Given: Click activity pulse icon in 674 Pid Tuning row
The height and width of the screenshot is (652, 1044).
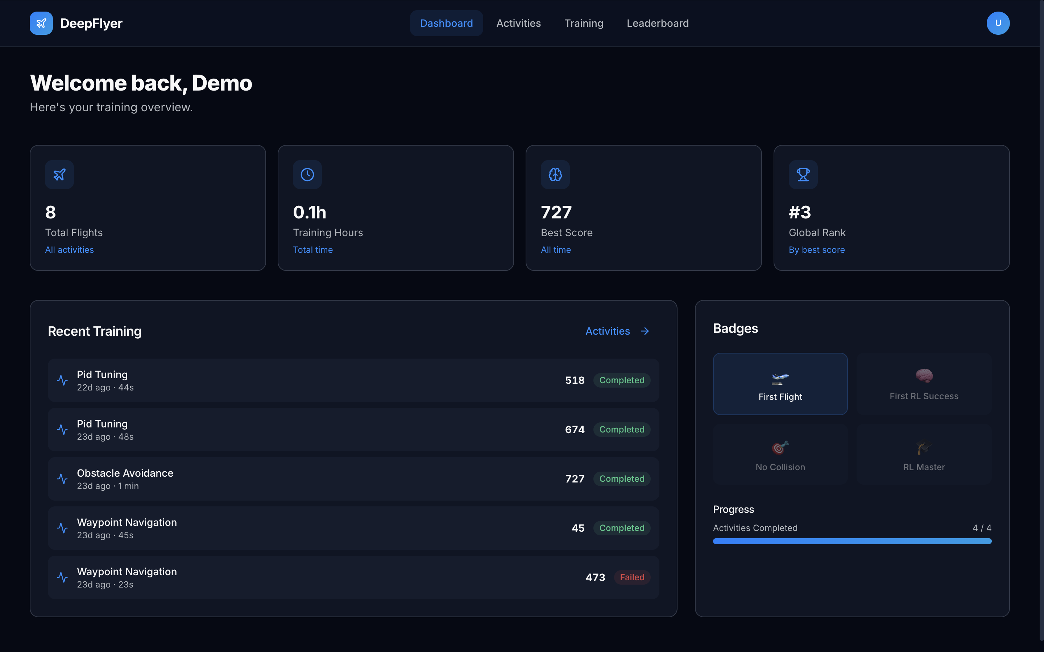Looking at the screenshot, I should click(x=63, y=430).
